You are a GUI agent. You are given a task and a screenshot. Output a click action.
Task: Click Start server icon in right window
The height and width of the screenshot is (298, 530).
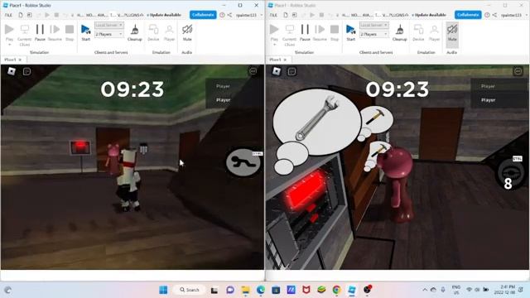(x=351, y=32)
